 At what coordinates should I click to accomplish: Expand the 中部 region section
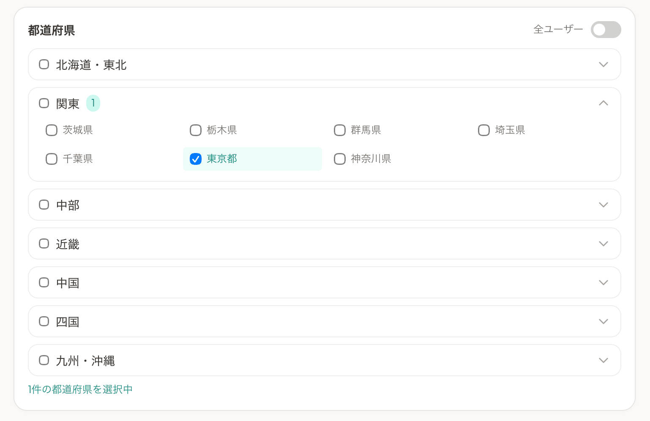coord(604,204)
